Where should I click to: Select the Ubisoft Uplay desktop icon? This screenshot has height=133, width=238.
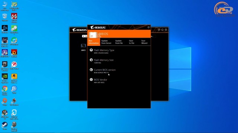pyautogui.click(x=14, y=89)
